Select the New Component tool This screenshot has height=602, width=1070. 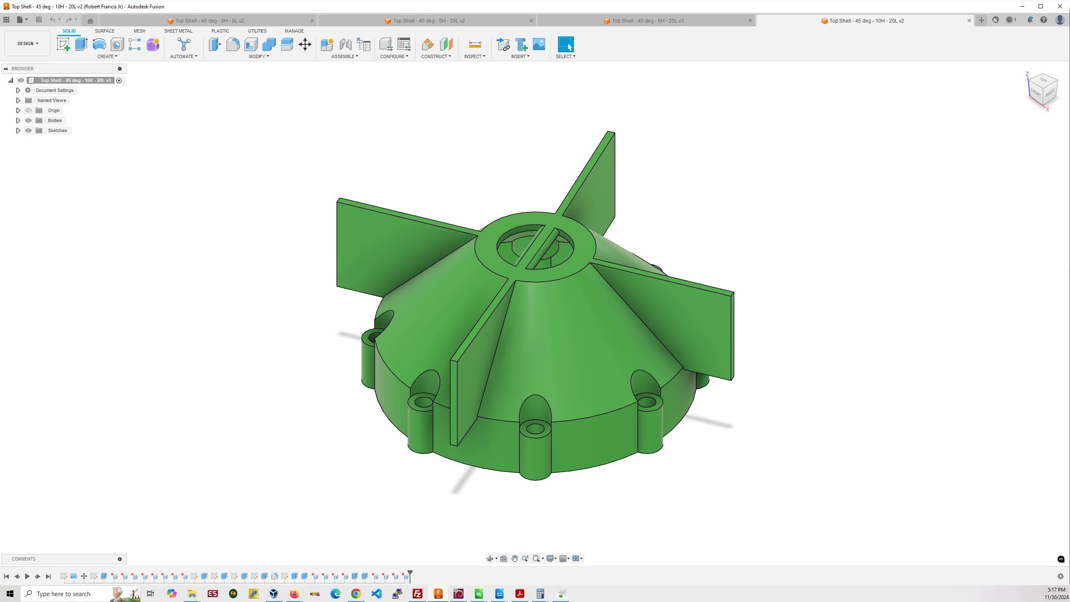coord(327,44)
